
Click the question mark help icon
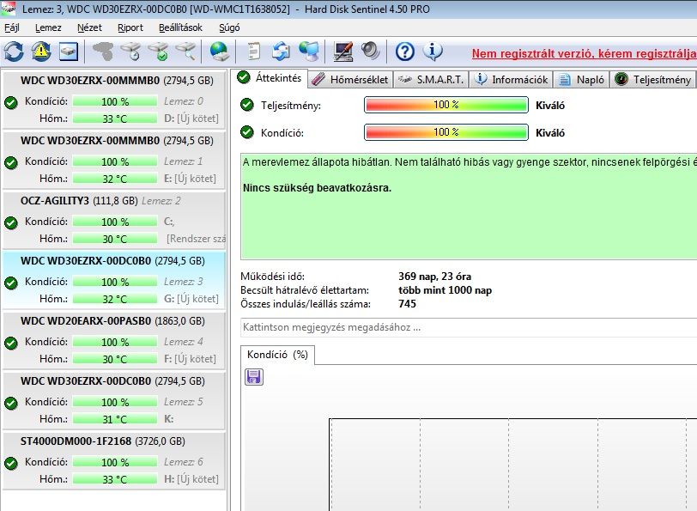click(404, 52)
